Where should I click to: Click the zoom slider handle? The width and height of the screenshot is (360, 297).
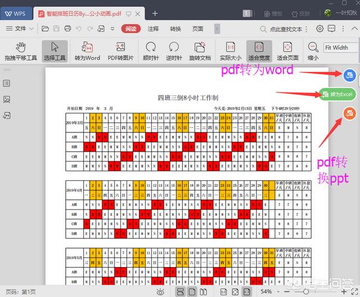click(306, 292)
